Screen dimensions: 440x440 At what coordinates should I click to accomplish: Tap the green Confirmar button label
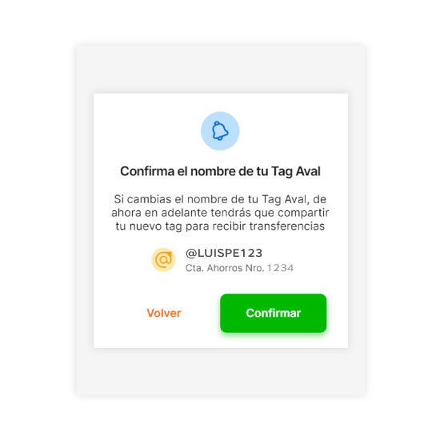tap(274, 313)
